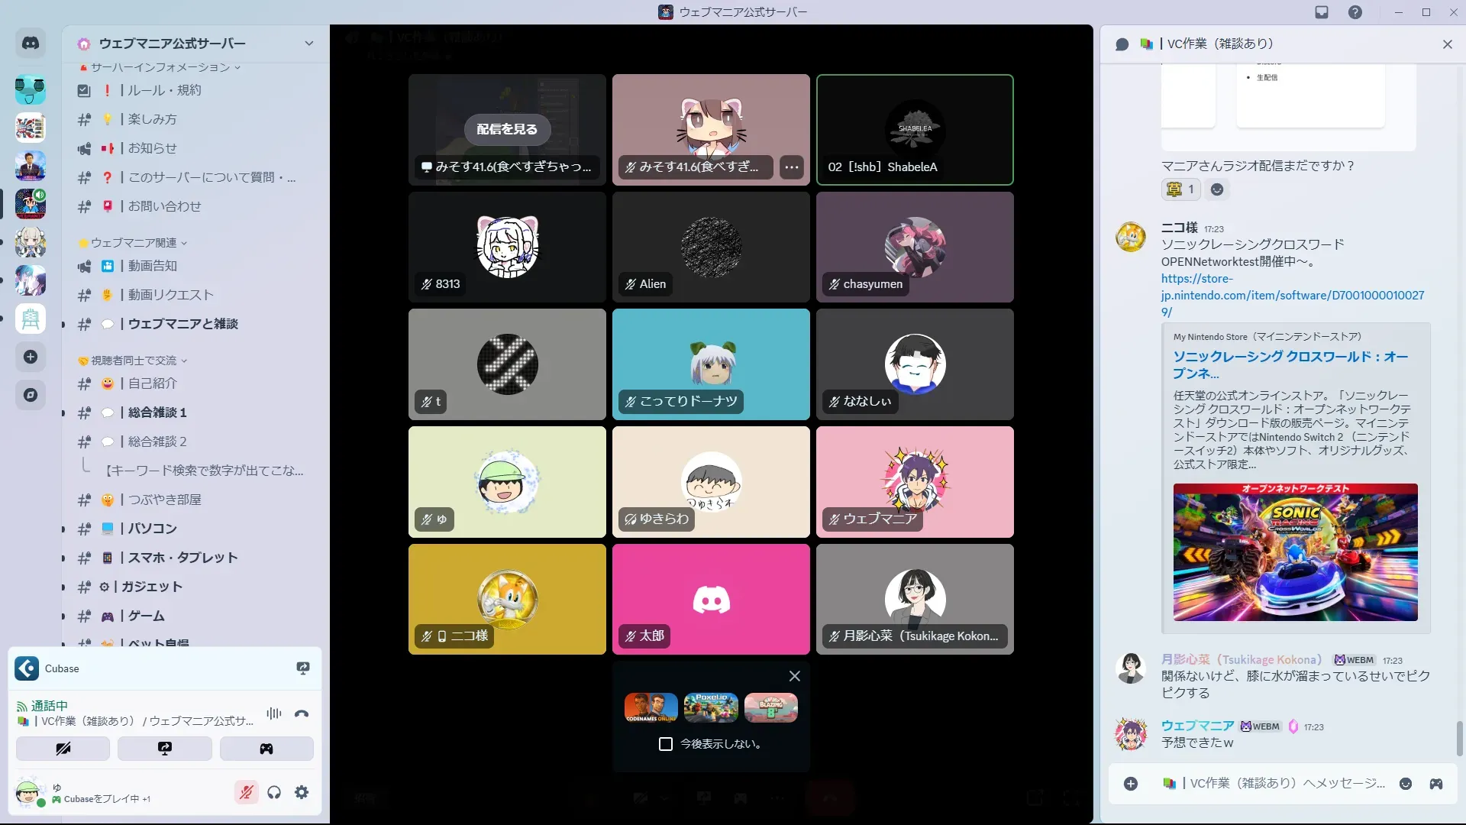Open the Help question mark icon
This screenshot has width=1466, height=825.
pos(1355,12)
